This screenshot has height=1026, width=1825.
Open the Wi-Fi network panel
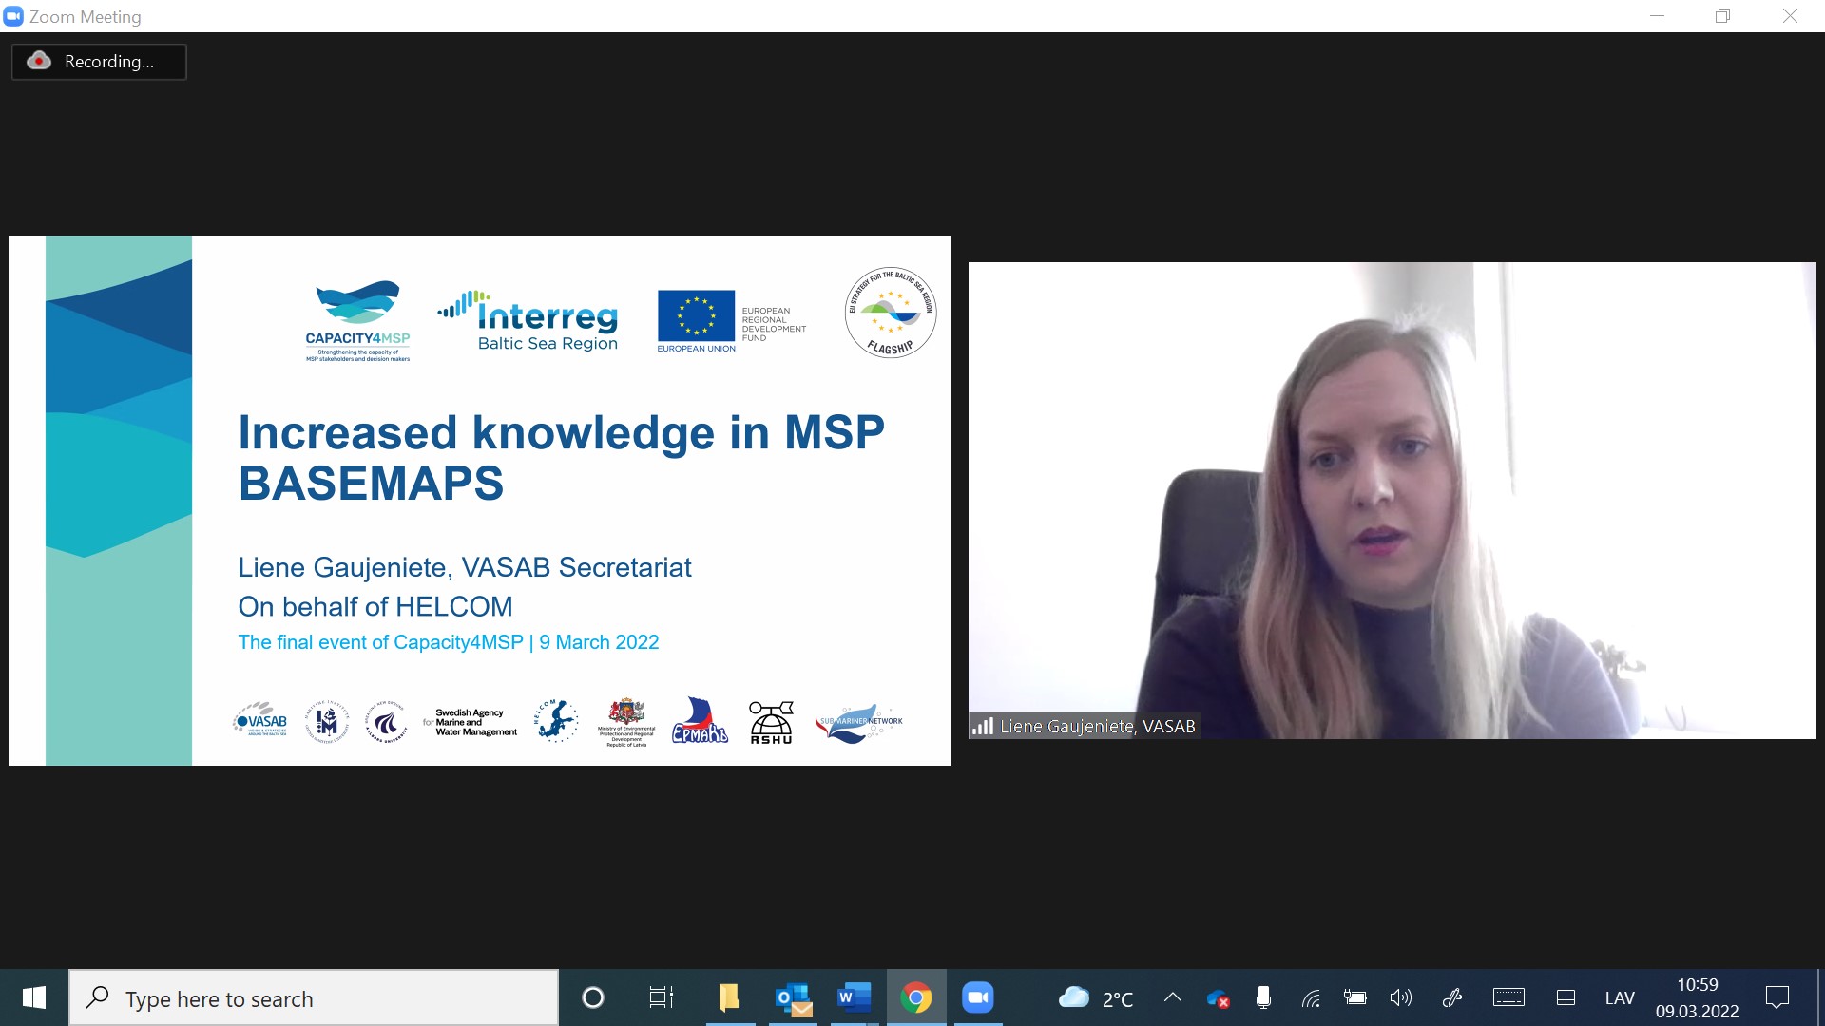1311,998
